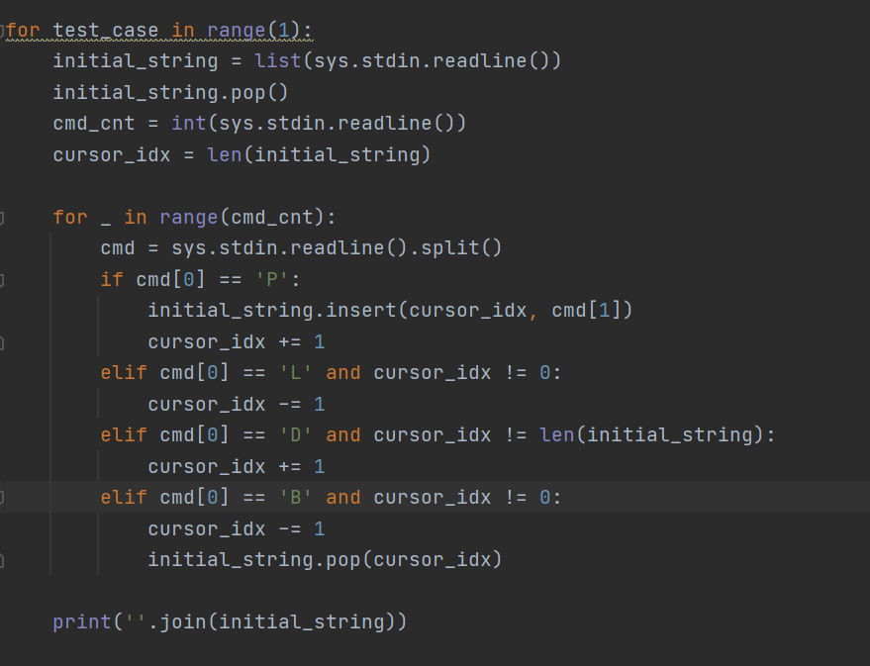870x666 pixels.
Task: Click the 'L' string literal
Action: (295, 373)
